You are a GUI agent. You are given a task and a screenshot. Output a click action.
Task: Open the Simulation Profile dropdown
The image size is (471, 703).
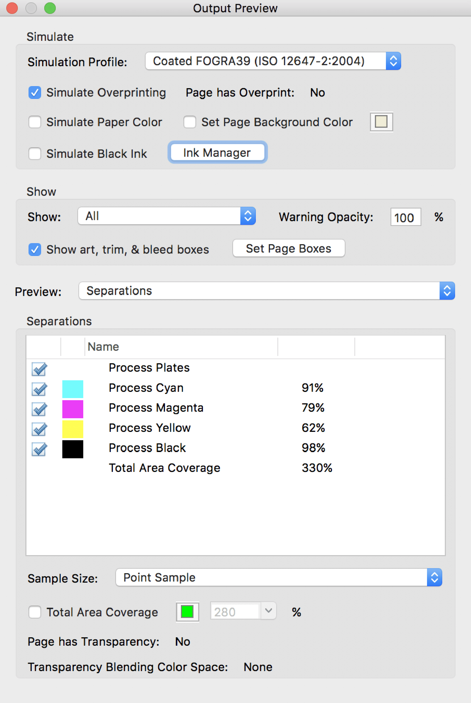pyautogui.click(x=273, y=61)
